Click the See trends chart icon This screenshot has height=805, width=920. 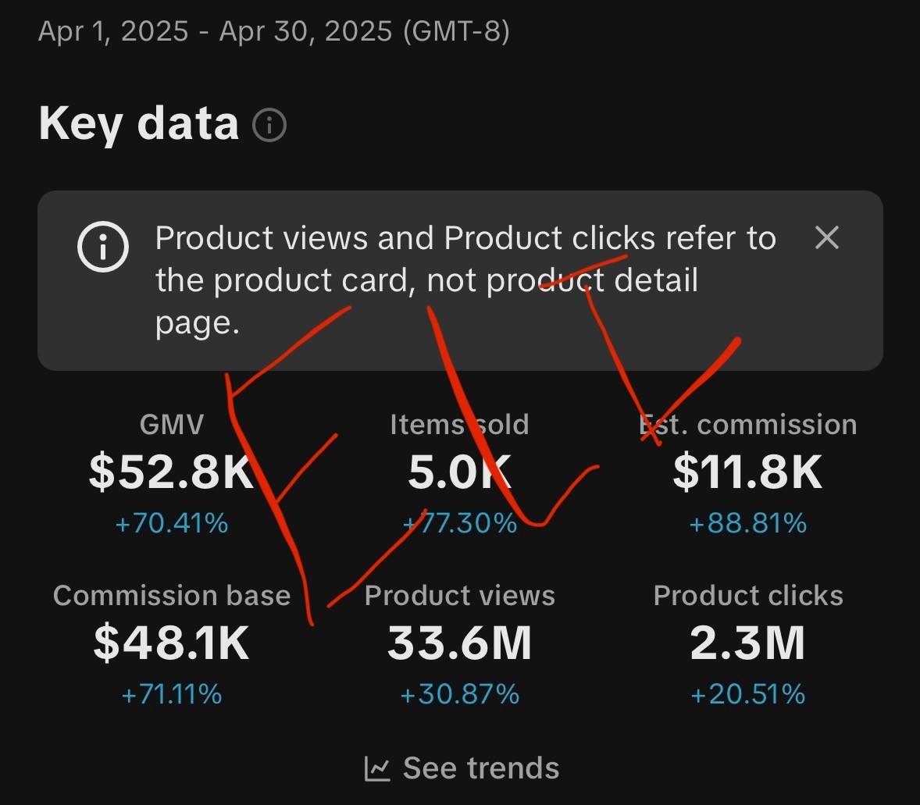pyautogui.click(x=376, y=768)
